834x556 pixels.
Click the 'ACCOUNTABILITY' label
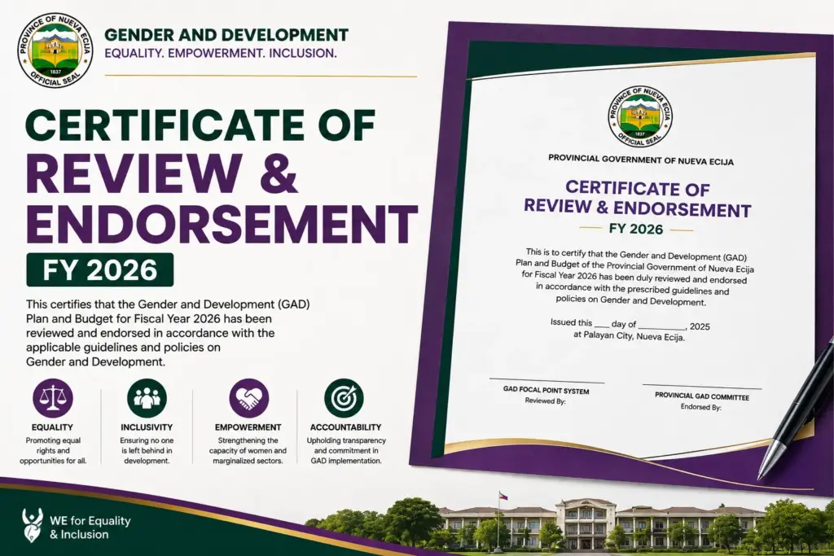[345, 427]
